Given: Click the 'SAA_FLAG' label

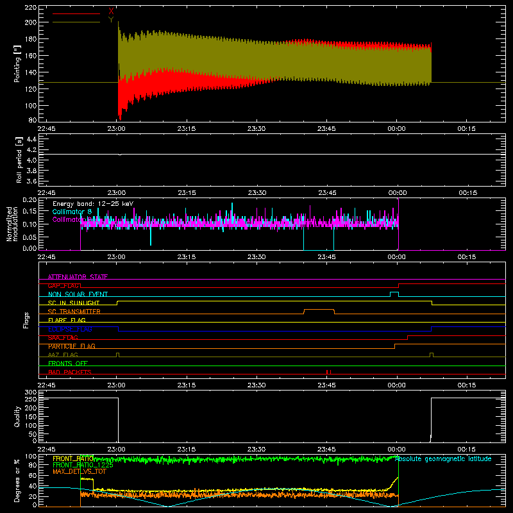Looking at the screenshot, I should coord(63,338).
